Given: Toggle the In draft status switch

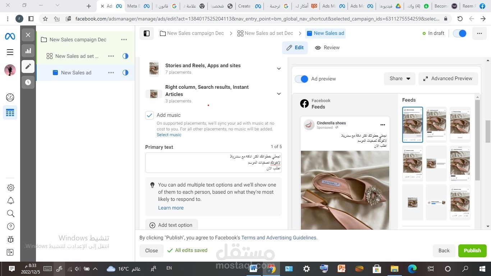Looking at the screenshot, I should click(459, 33).
